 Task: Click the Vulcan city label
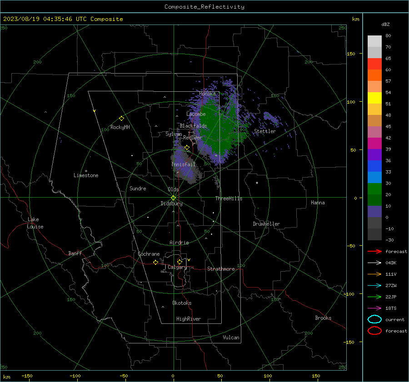click(x=231, y=337)
